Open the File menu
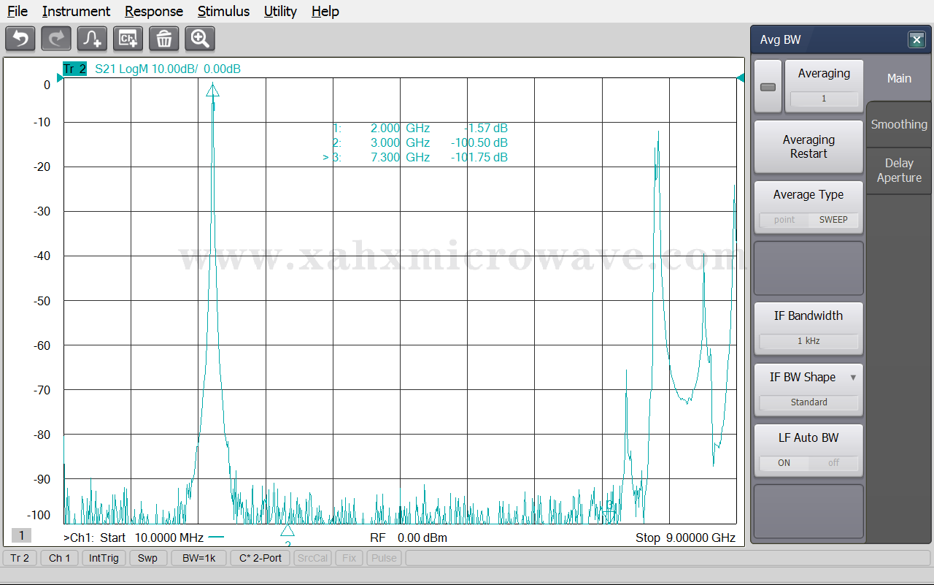The image size is (934, 585). [x=18, y=11]
